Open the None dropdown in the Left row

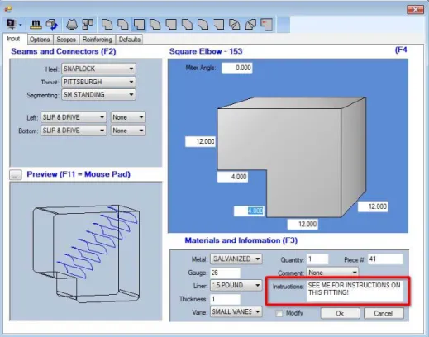point(128,117)
